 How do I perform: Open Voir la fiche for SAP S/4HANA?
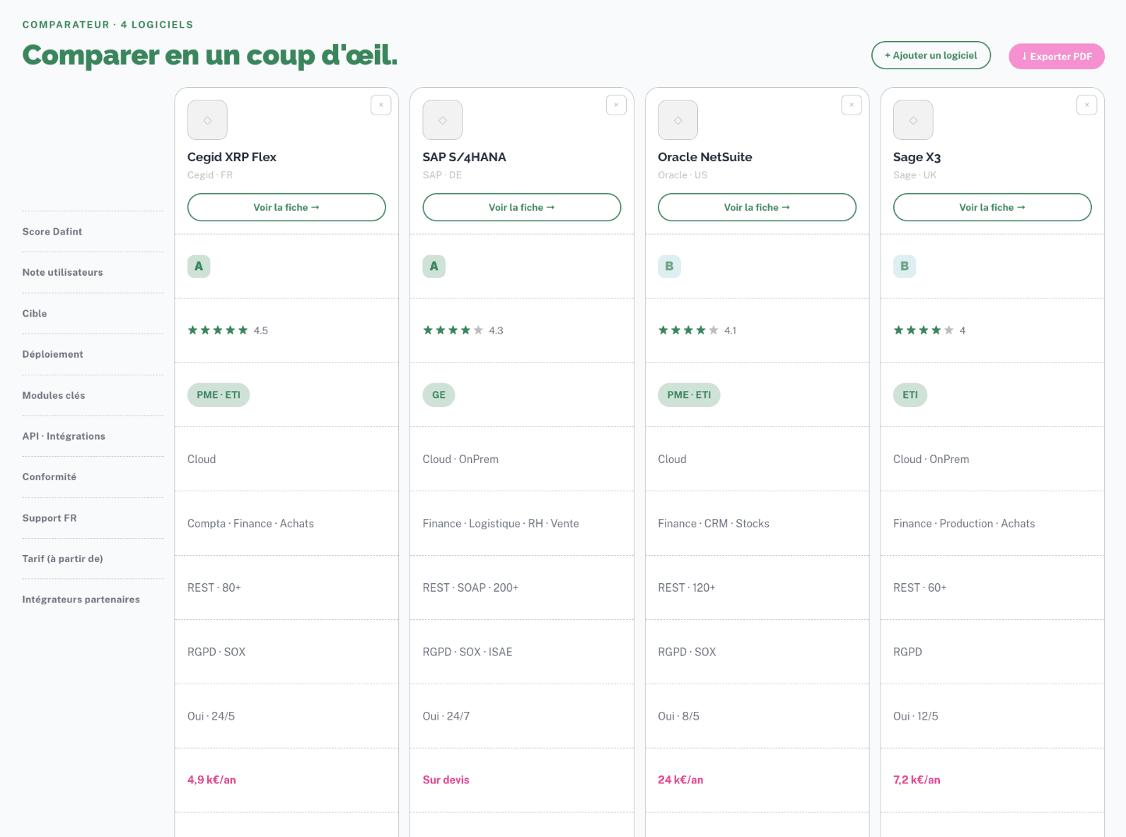pos(522,207)
